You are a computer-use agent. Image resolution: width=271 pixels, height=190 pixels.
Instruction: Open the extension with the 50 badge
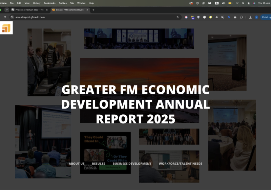[x=192, y=17]
